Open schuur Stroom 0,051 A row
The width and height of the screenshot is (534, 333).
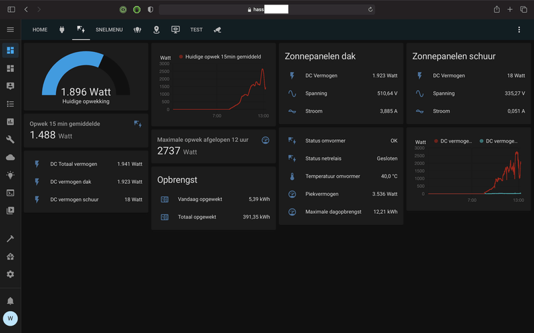469,111
